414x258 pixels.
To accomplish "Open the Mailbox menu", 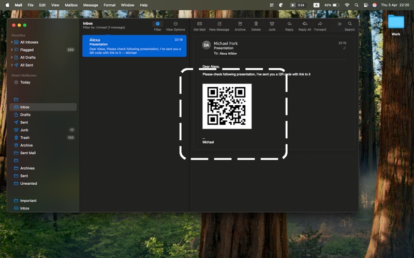I will pyautogui.click(x=71, y=5).
